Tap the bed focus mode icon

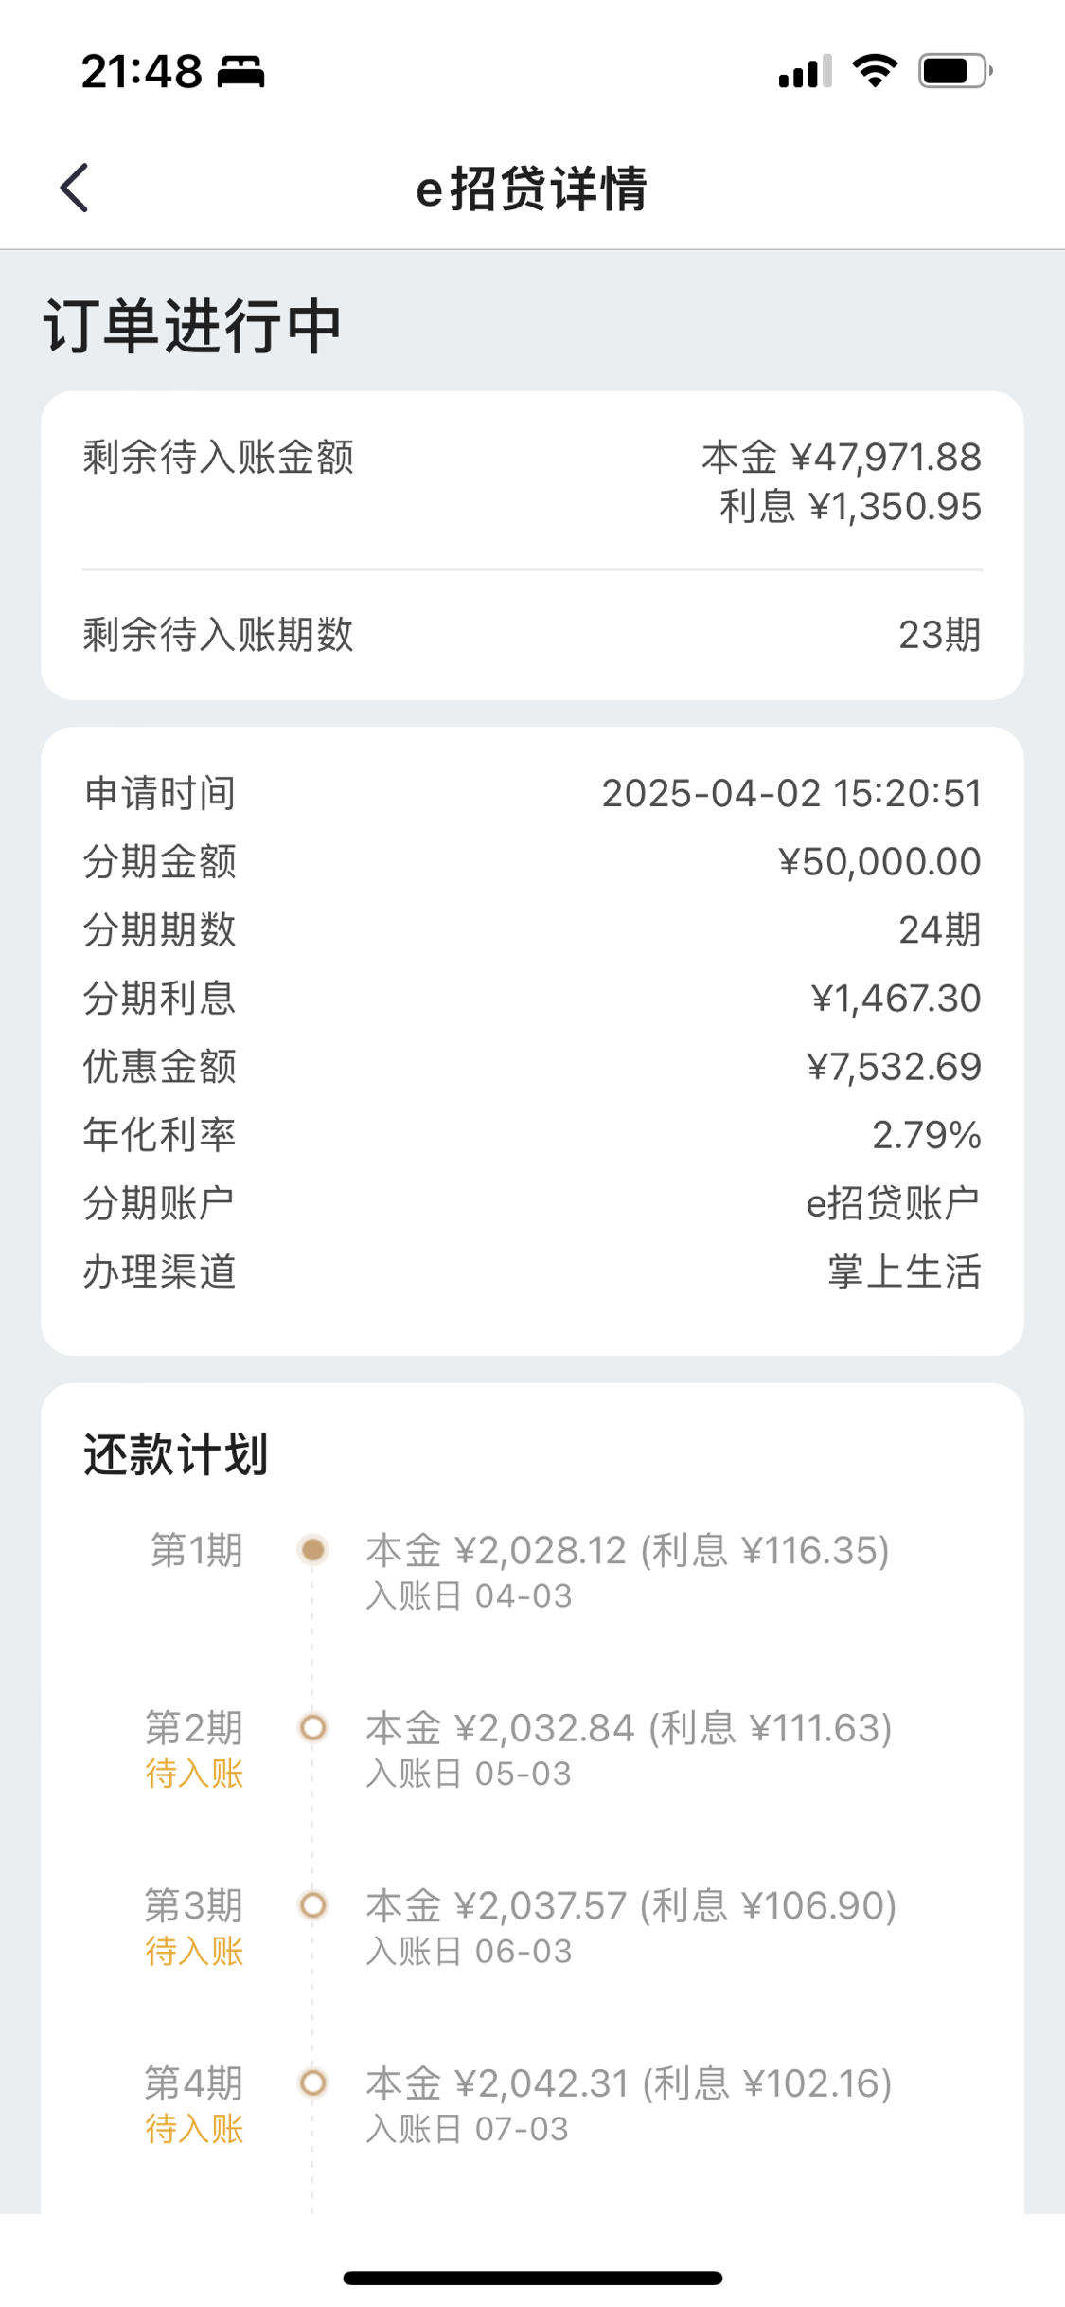pos(241,72)
